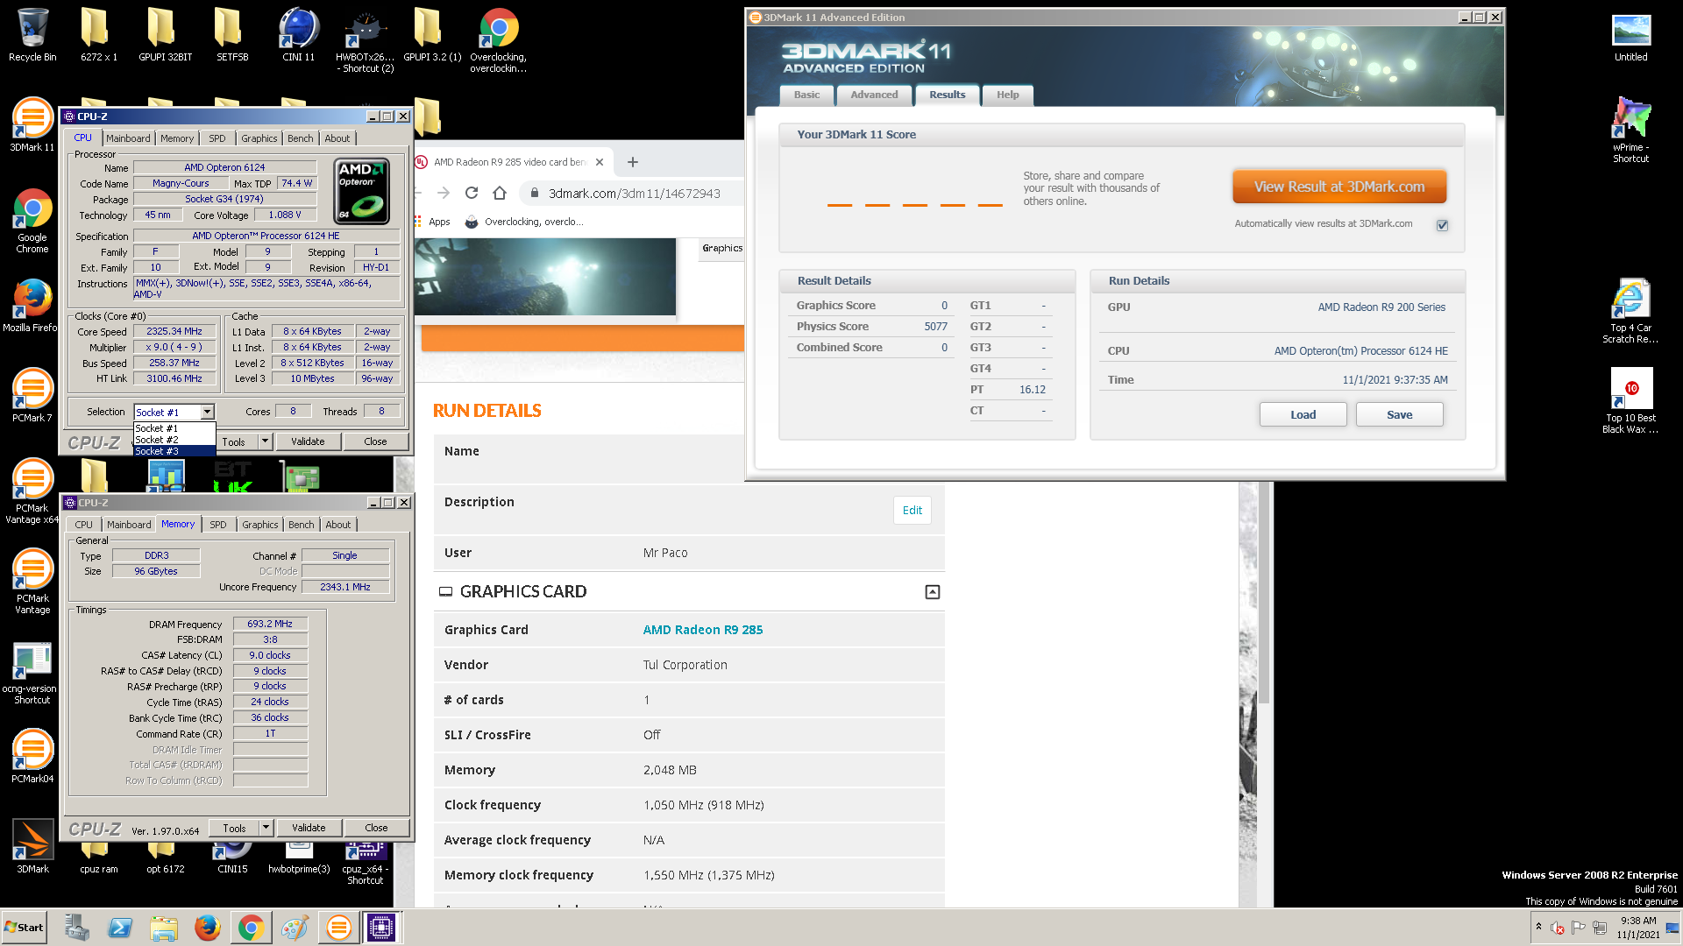The width and height of the screenshot is (1683, 946).
Task: Choose Socket #1 from the dropdown list
Action: 174,428
